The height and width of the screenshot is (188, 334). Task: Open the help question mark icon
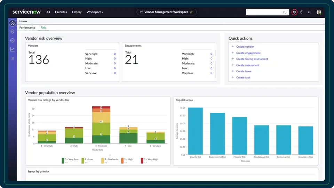(x=302, y=12)
